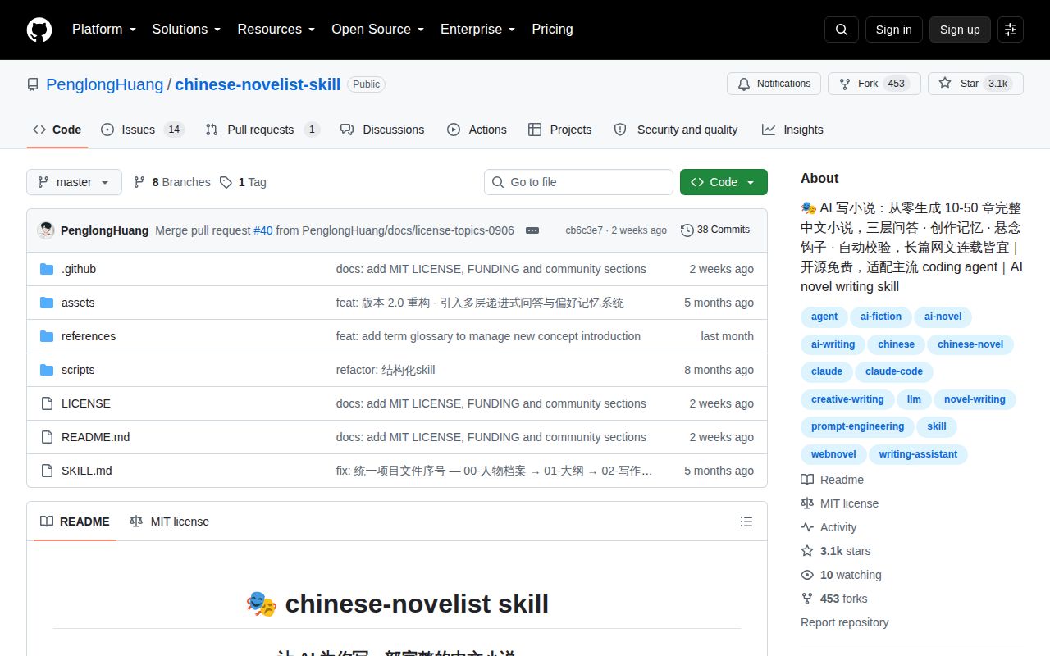Open the scripts folder
Viewport: 1050px width, 656px height.
pos(78,370)
